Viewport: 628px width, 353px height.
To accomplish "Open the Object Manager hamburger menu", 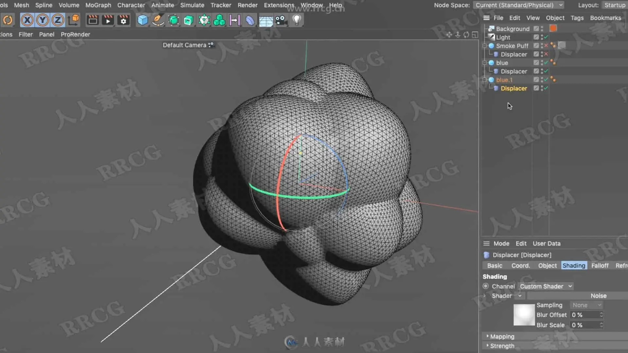I will coord(486,18).
